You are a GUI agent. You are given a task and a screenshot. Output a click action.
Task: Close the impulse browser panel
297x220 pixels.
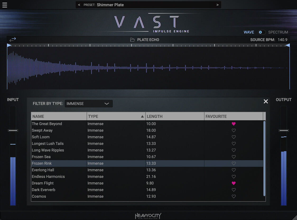tap(266, 102)
